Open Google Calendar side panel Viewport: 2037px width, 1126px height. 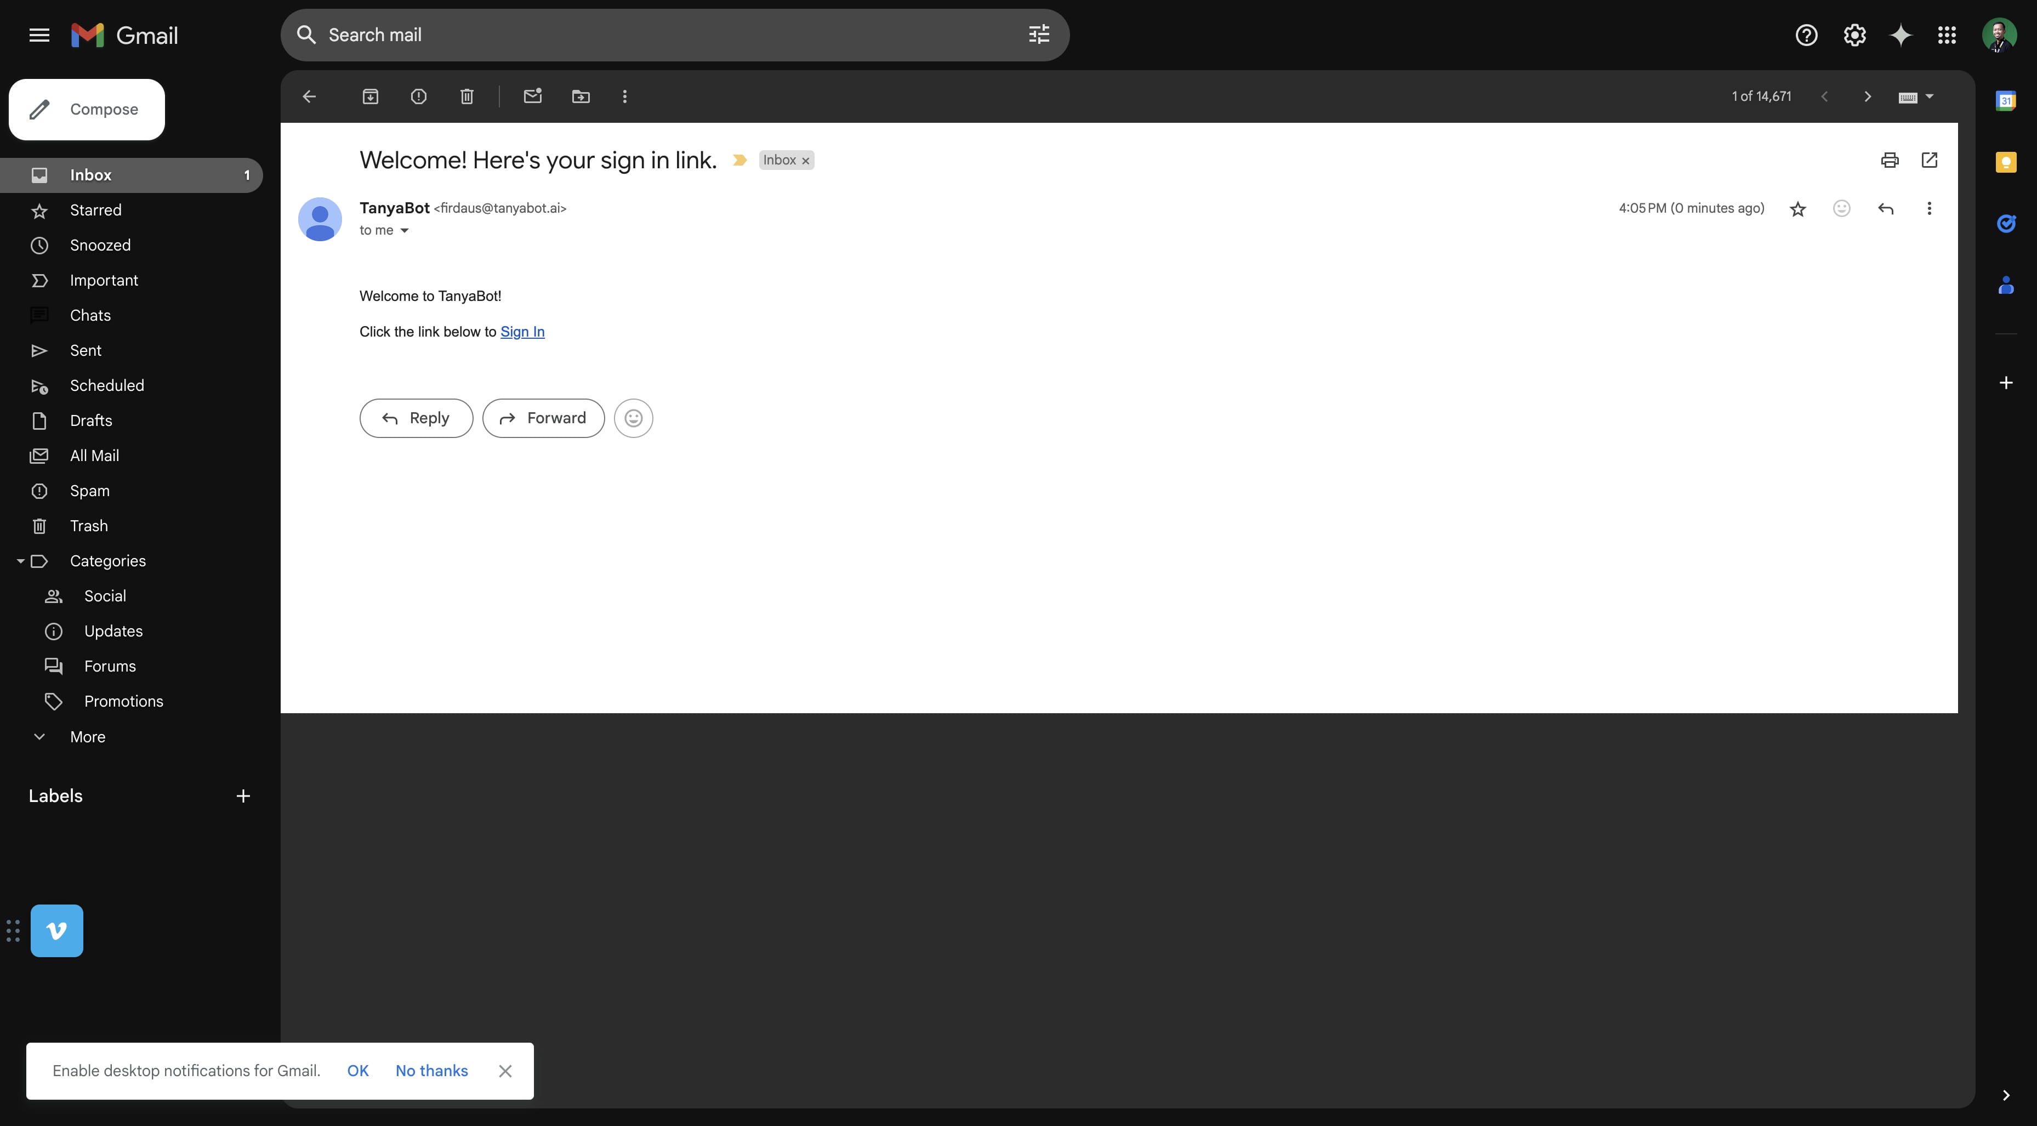(2005, 100)
